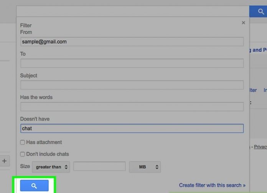Image resolution: width=267 pixels, height=193 pixels.
Task: Focus the To text field
Action: [x=132, y=63]
